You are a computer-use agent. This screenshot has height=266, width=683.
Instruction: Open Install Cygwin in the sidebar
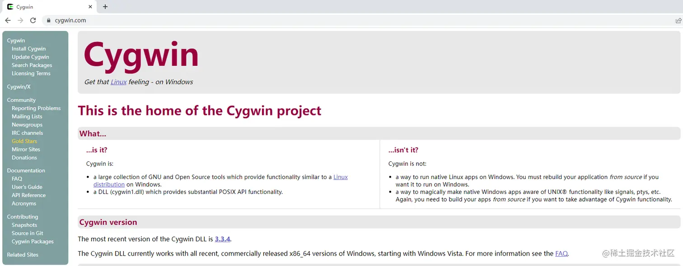(x=28, y=49)
